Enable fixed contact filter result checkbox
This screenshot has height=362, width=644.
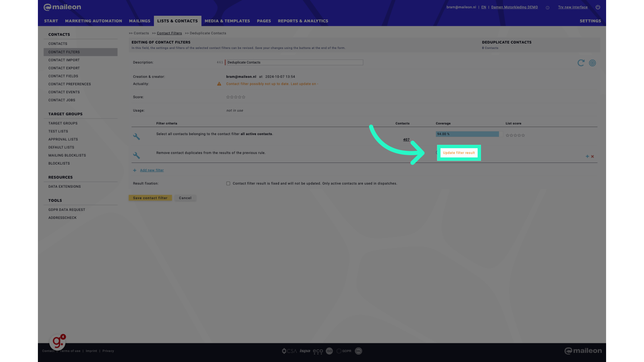(x=228, y=183)
